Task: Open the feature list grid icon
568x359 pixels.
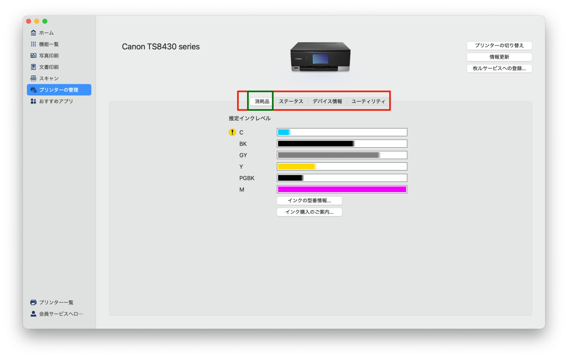Action: click(x=33, y=44)
